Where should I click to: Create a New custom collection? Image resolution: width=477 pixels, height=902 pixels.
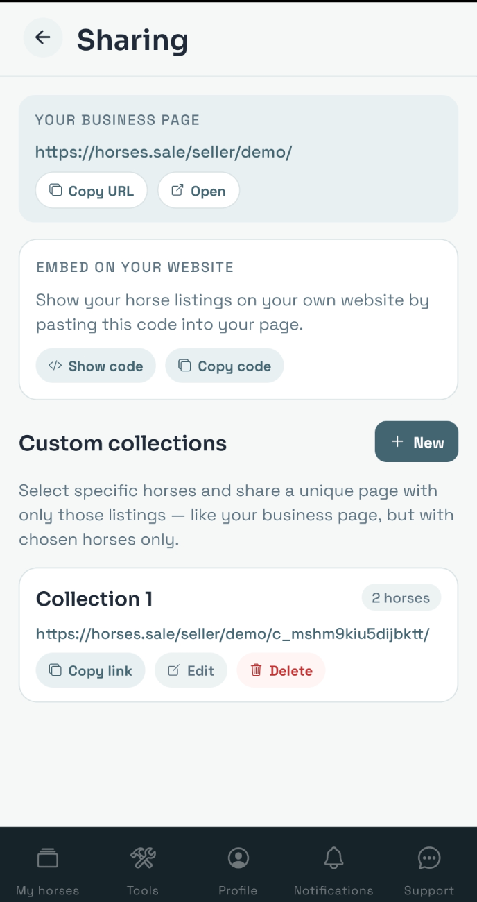[x=417, y=442]
